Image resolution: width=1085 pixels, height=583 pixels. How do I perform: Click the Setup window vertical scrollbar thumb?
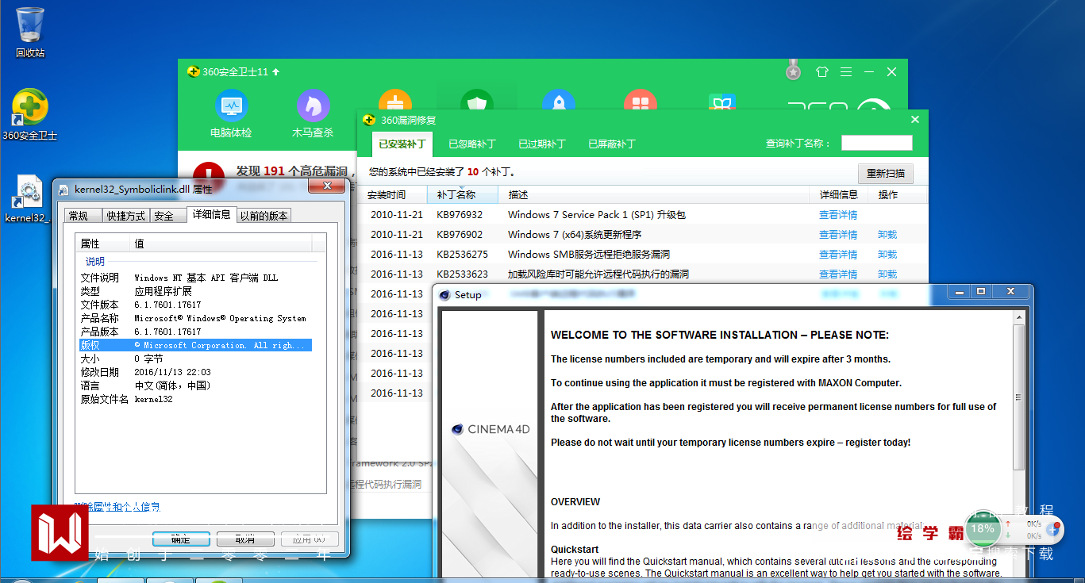point(1019,397)
